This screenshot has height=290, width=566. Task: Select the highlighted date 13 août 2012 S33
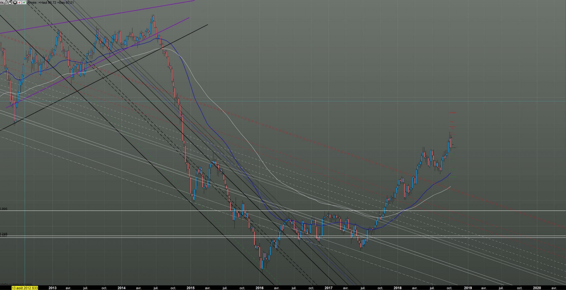point(25,288)
